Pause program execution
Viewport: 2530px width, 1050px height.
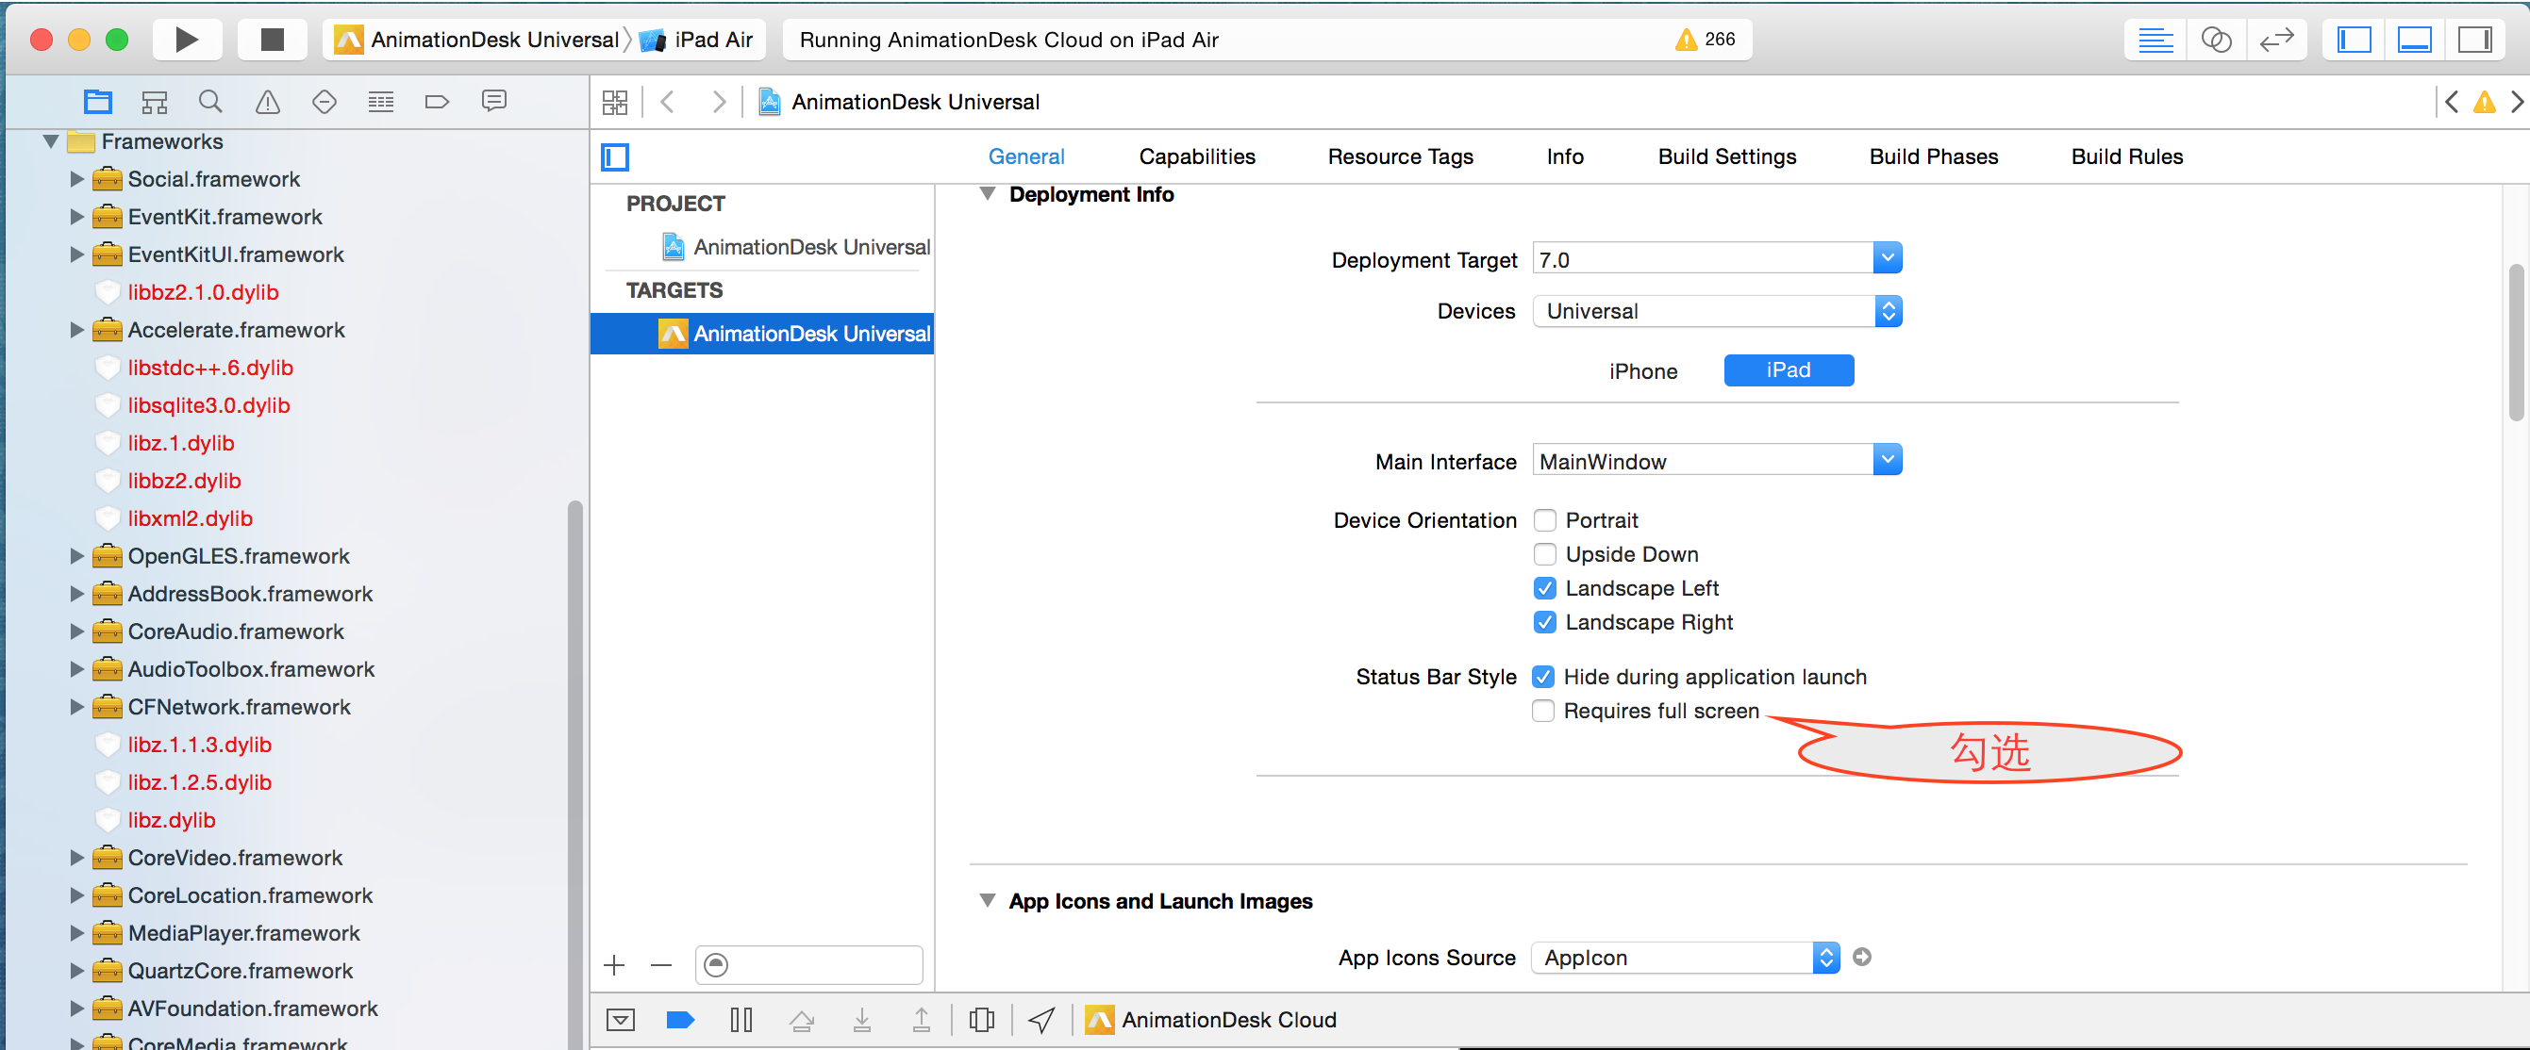click(x=741, y=1021)
